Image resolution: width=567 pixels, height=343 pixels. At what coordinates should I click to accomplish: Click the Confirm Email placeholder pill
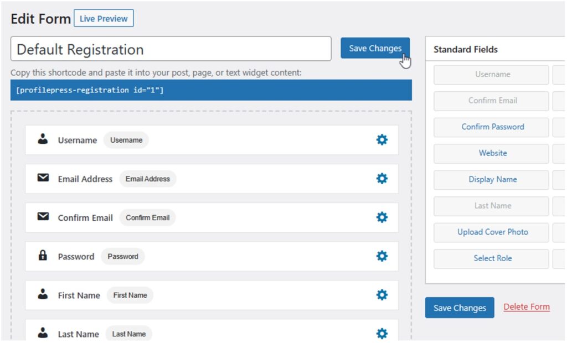point(147,217)
